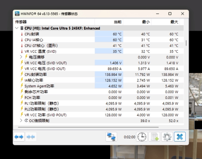Click the maximum value 52.0 x

(173, 121)
